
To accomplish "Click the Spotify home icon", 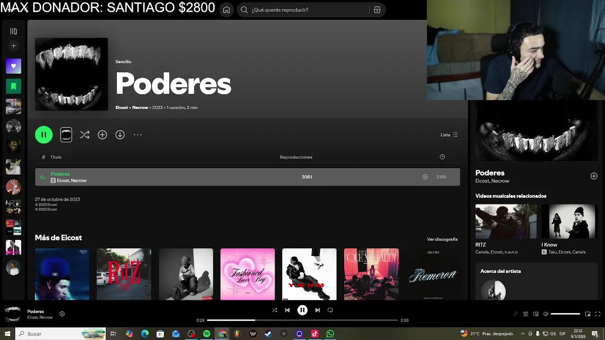I will (x=227, y=10).
